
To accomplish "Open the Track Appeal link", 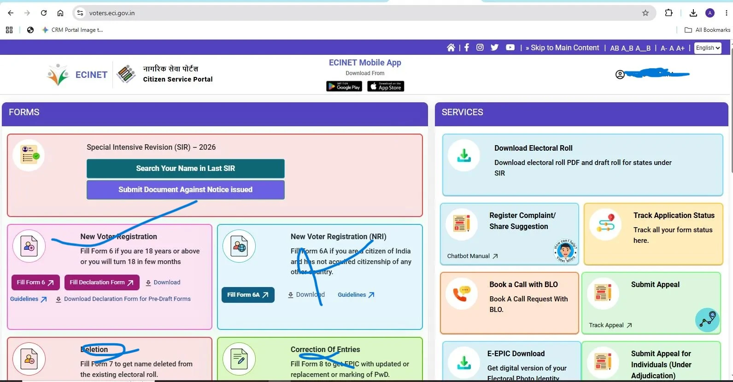I will [610, 325].
